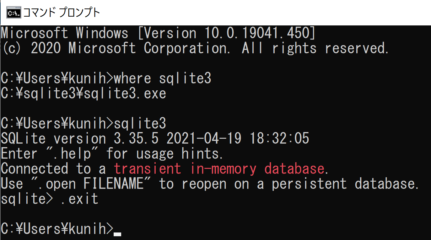This screenshot has height=240, width=431.
Task: Click the typed 'sqlite3' command after the prompt
Action: click(140, 124)
